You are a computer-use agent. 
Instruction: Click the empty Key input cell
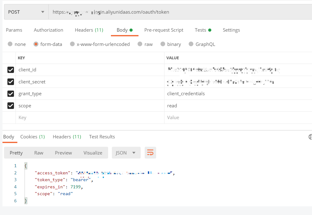click(x=90, y=118)
